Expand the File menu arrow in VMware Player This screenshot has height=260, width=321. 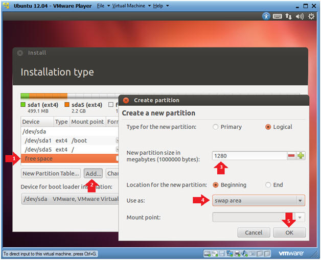coord(108,6)
